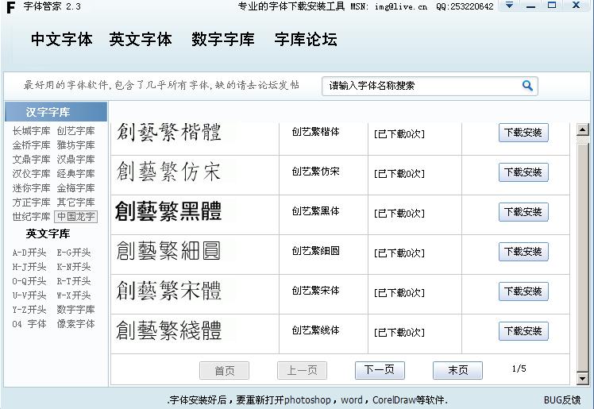The width and height of the screenshot is (594, 409).
Task: Open the 中文字体 tab
Action: point(62,40)
